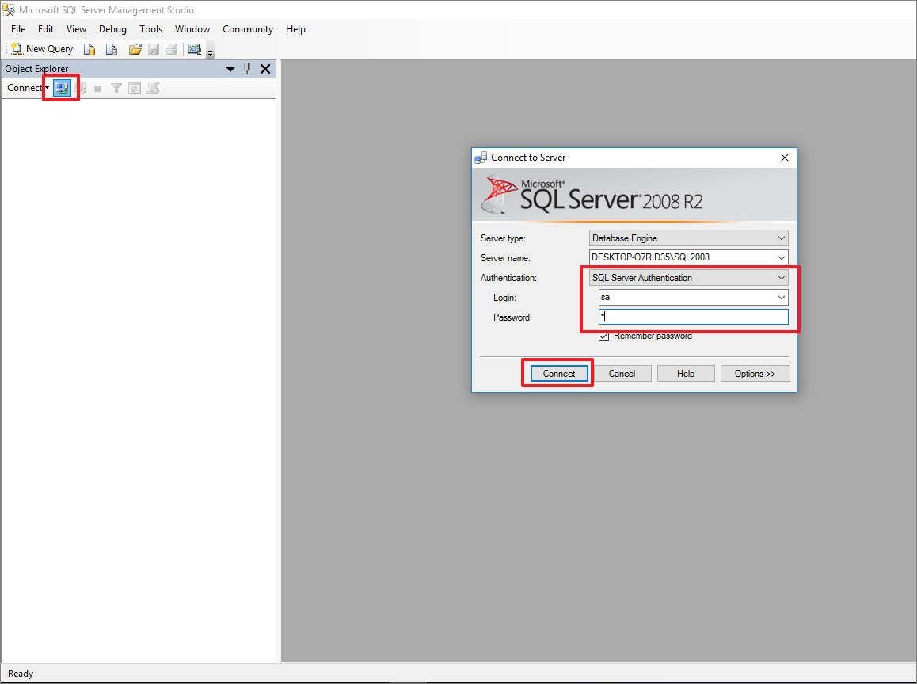The width and height of the screenshot is (917, 684).
Task: Click the Connect button in dialog
Action: (559, 374)
